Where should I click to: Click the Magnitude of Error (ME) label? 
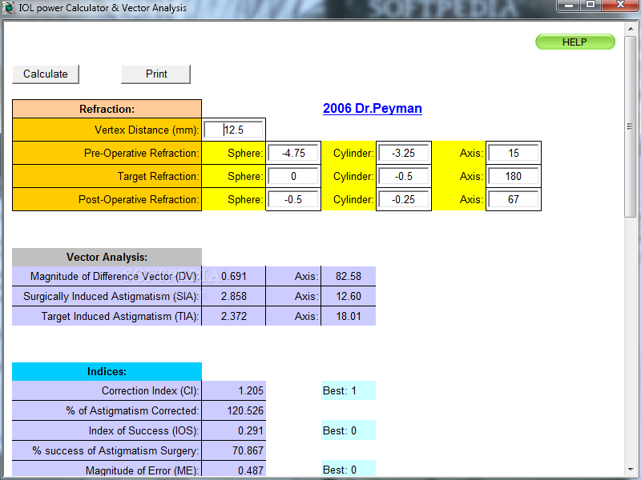point(143,470)
